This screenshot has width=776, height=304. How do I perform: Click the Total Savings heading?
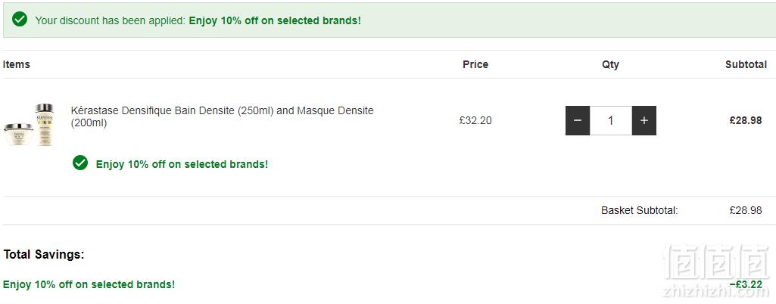[44, 255]
